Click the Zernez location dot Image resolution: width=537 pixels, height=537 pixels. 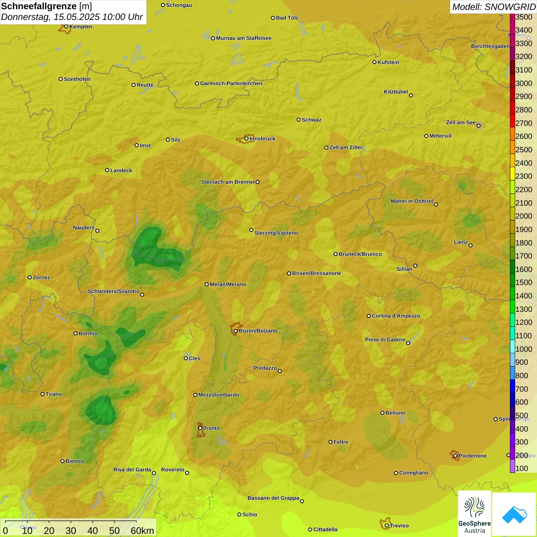[x=30, y=277]
